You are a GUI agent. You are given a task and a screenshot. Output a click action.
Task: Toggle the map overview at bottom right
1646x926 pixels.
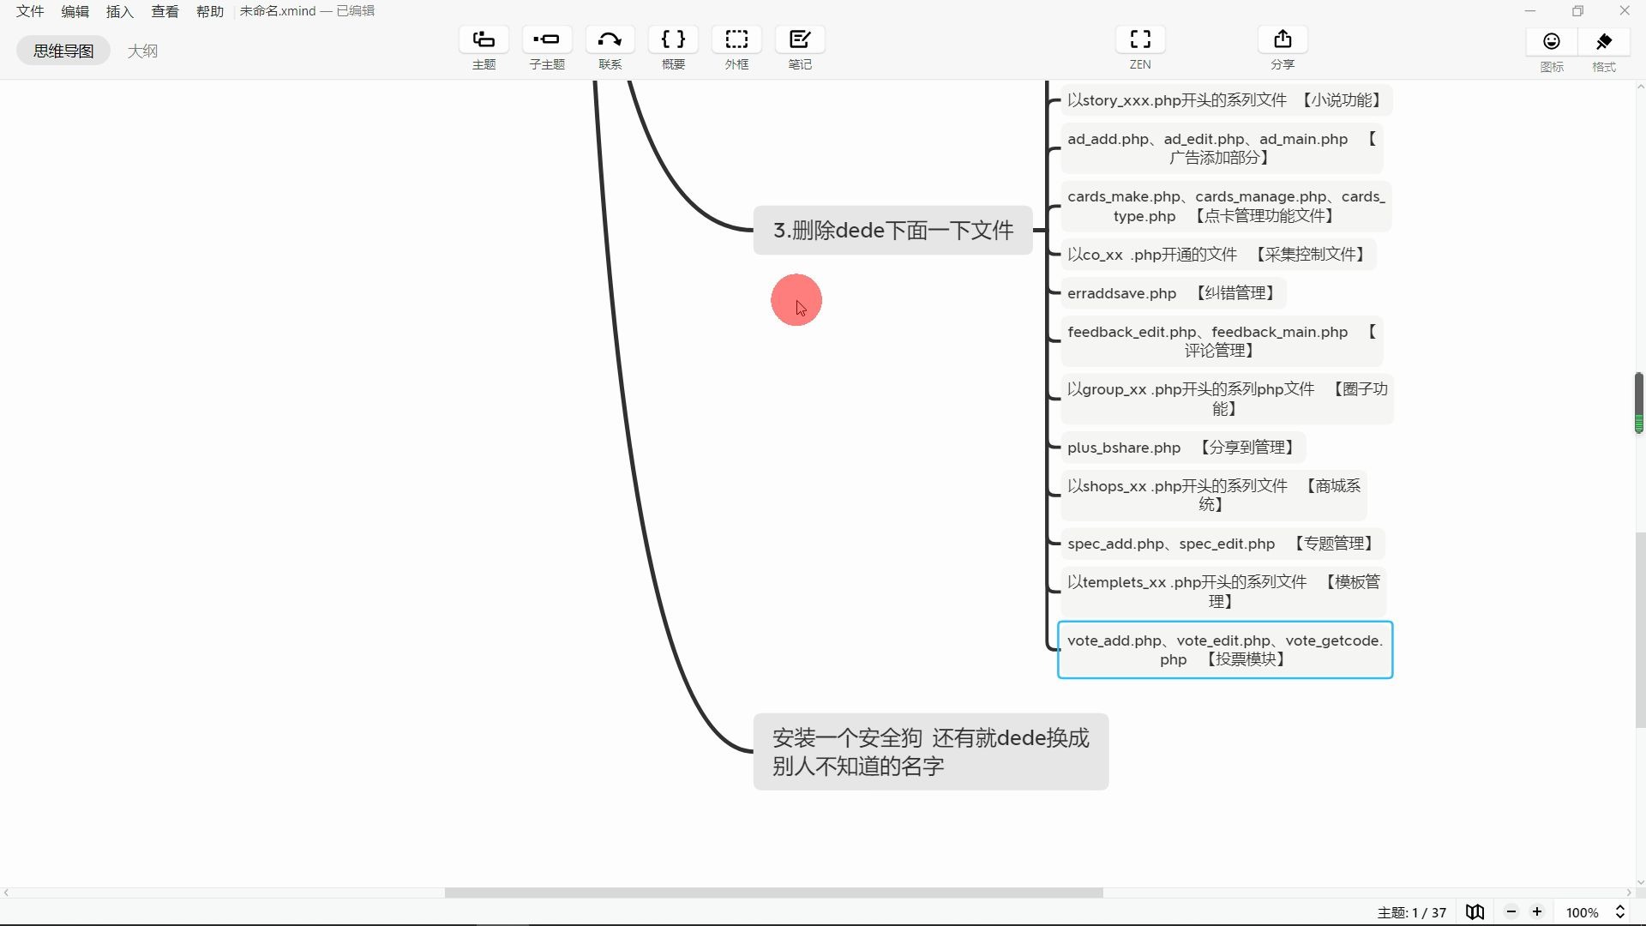[1475, 911]
